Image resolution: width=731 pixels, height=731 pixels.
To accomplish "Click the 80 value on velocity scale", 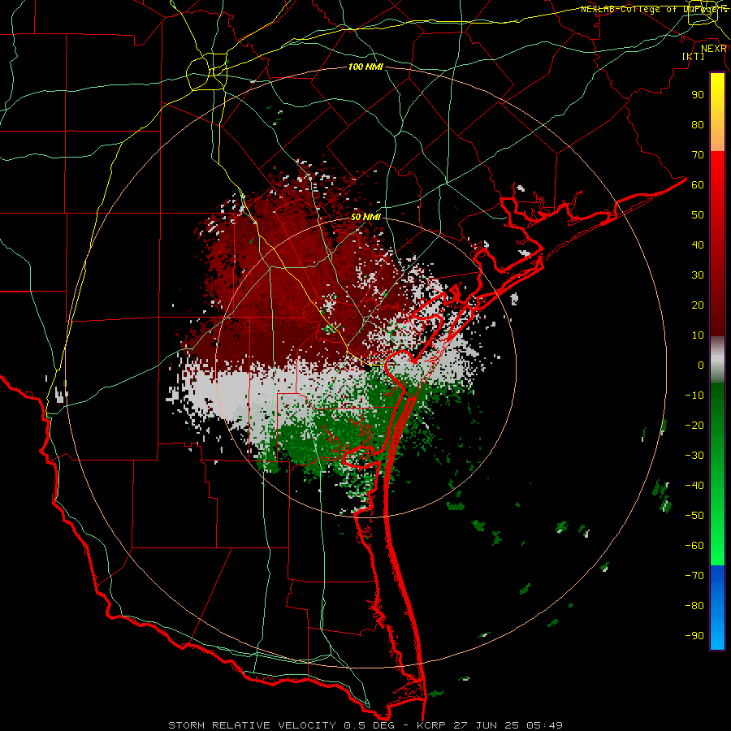I will 698,125.
